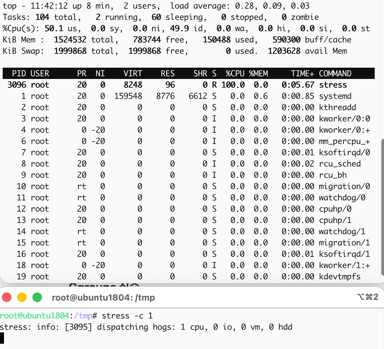
Task: Click the 100.0 CPU usage value
Action: point(233,85)
